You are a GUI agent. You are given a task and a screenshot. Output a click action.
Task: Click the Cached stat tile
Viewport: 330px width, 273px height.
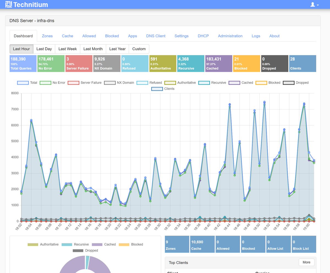[219, 64]
